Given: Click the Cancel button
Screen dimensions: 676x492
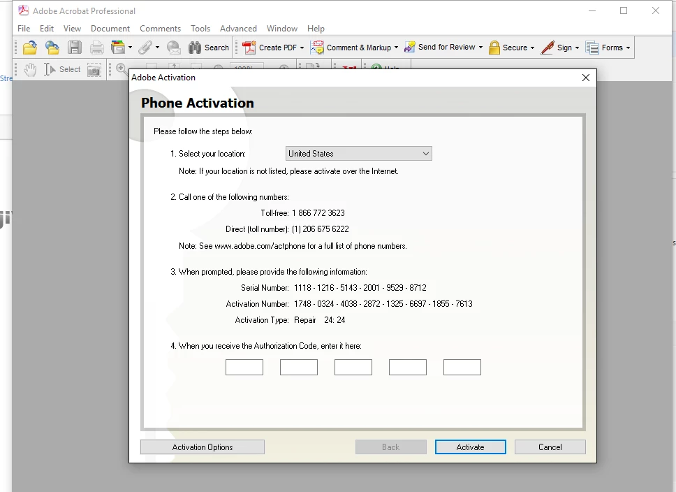Looking at the screenshot, I should pos(550,447).
